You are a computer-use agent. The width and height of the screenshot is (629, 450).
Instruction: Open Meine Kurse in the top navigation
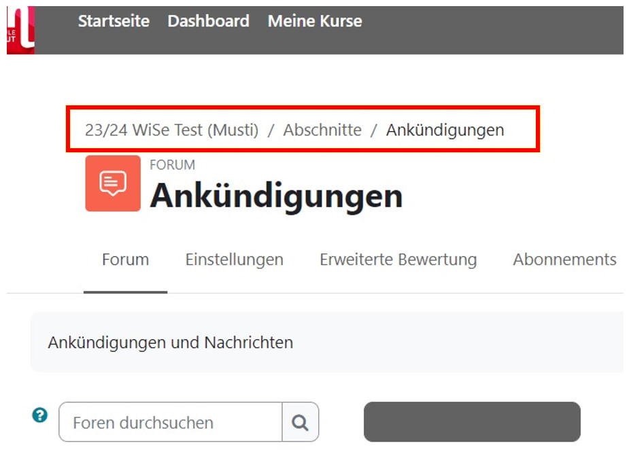tap(314, 21)
